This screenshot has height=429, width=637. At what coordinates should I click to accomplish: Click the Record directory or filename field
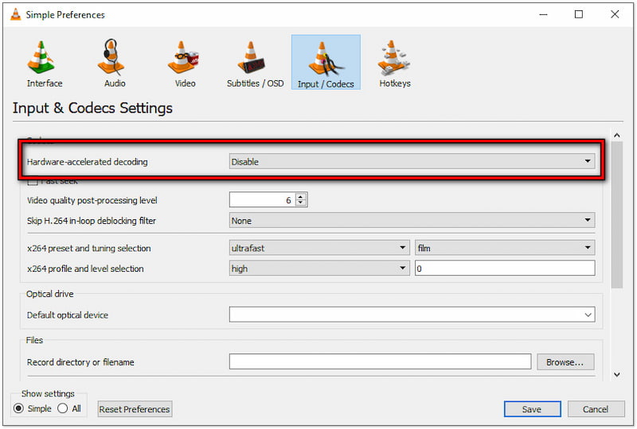click(380, 361)
